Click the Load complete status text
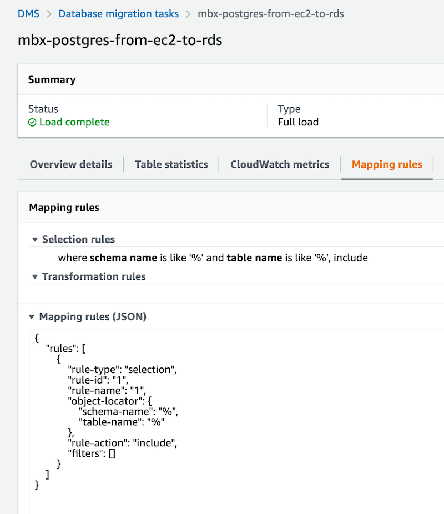The width and height of the screenshot is (444, 514). (x=74, y=122)
